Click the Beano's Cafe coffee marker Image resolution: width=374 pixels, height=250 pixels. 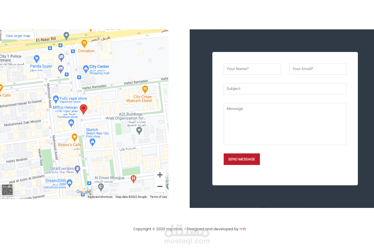[x=74, y=137]
